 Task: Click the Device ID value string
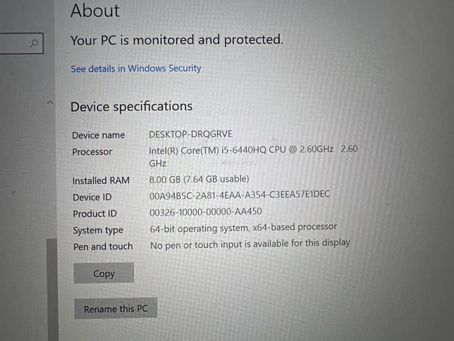239,195
